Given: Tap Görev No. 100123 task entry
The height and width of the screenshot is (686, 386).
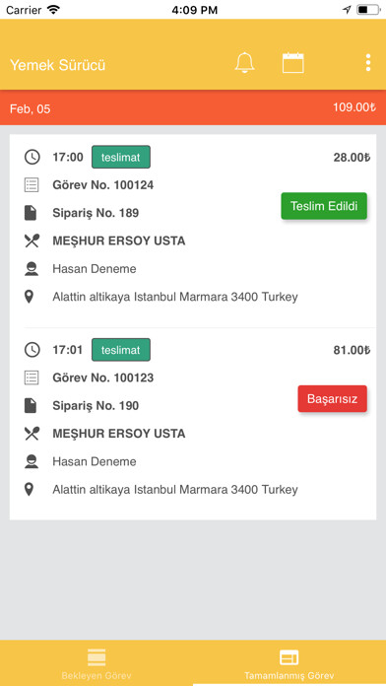Looking at the screenshot, I should click(103, 377).
